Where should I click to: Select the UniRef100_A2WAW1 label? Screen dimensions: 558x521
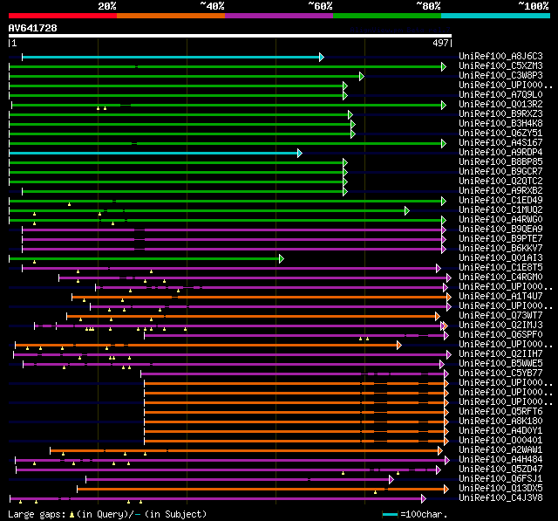500,450
